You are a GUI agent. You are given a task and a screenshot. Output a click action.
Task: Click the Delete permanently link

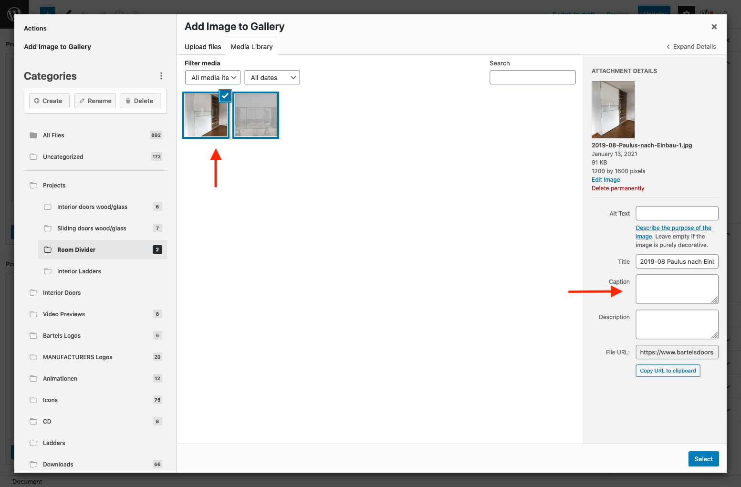point(617,188)
